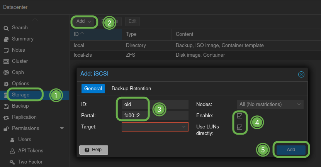Open Replication in the sidebar
Image resolution: width=321 pixels, height=167 pixels.
[x=35, y=117]
